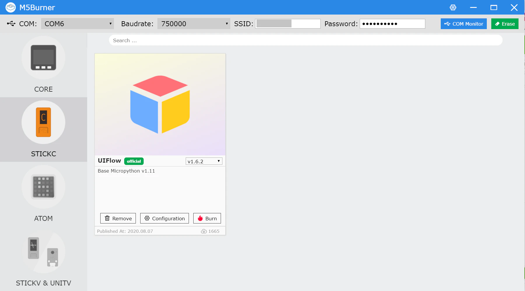Select the STICKV & UNITV device icon

click(43, 251)
